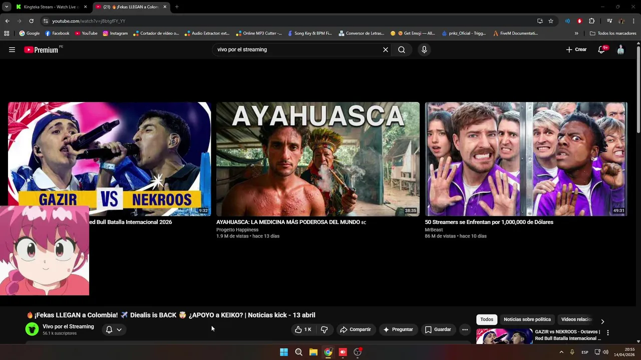Show next filter chips arrow
This screenshot has height=360, width=641.
click(x=602, y=321)
